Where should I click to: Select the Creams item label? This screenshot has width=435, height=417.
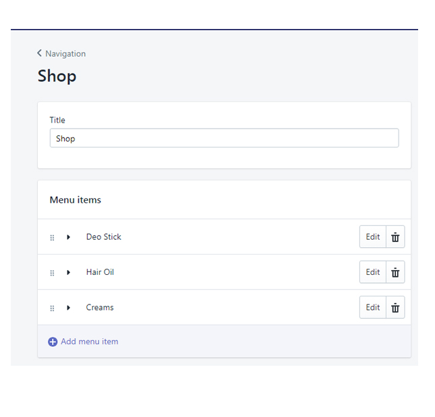pyautogui.click(x=100, y=308)
